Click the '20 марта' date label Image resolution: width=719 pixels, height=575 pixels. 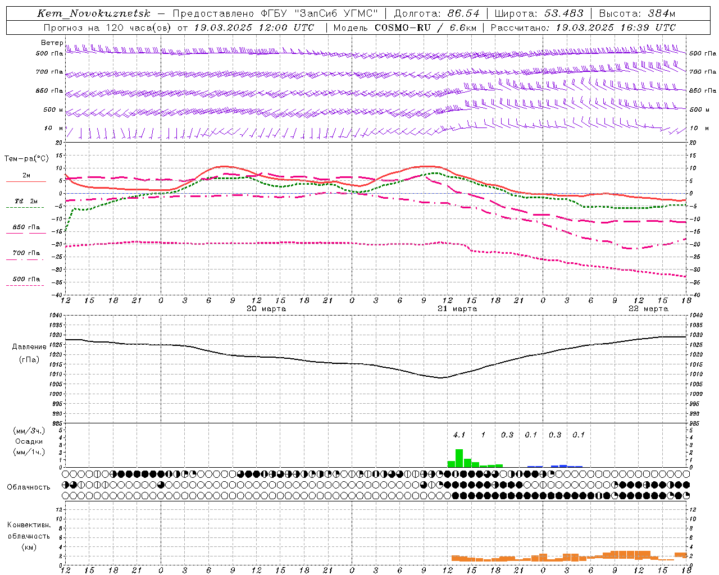pos(266,309)
